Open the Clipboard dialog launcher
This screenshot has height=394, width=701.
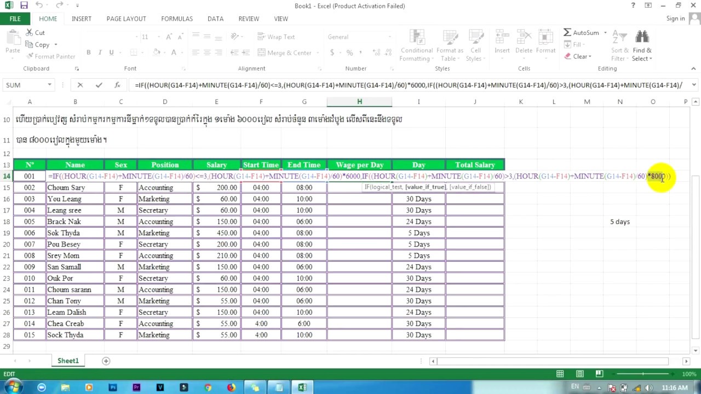pos(77,69)
